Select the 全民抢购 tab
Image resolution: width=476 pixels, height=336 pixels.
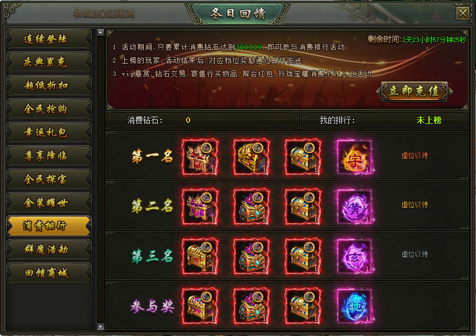(x=49, y=109)
